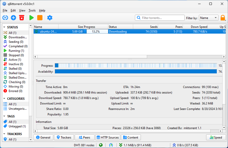Select the ubuntu-24 torrent row
Viewport: 228px width, 148px height.
pos(130,31)
